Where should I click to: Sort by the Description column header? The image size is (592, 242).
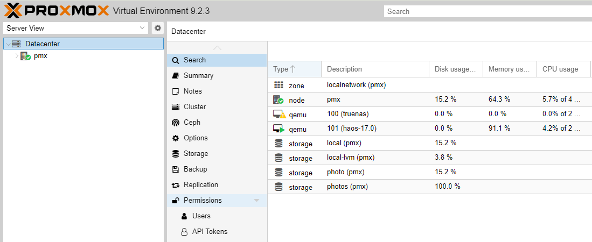(x=375, y=69)
